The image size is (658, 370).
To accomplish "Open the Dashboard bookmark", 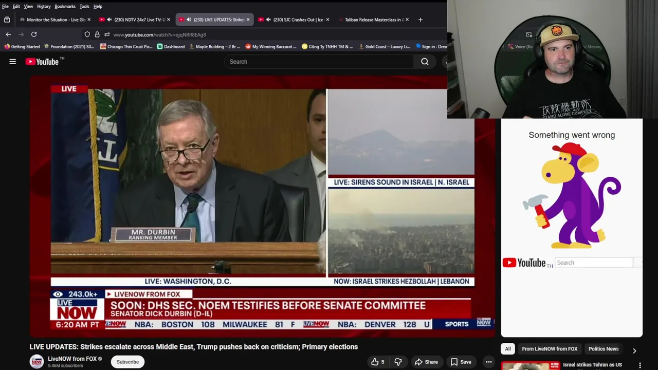I will (x=171, y=46).
